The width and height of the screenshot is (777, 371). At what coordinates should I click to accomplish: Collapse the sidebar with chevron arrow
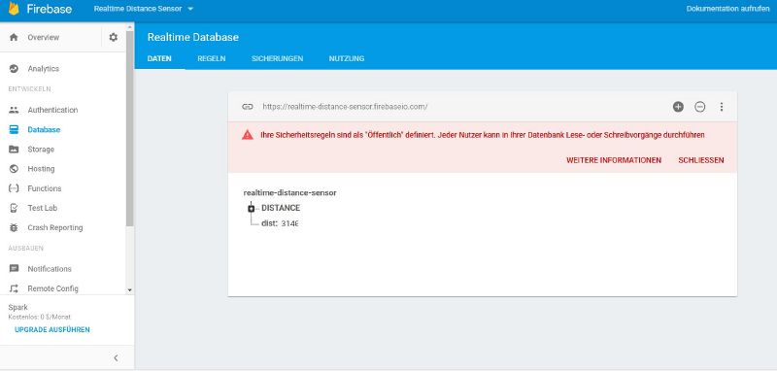[x=116, y=357]
